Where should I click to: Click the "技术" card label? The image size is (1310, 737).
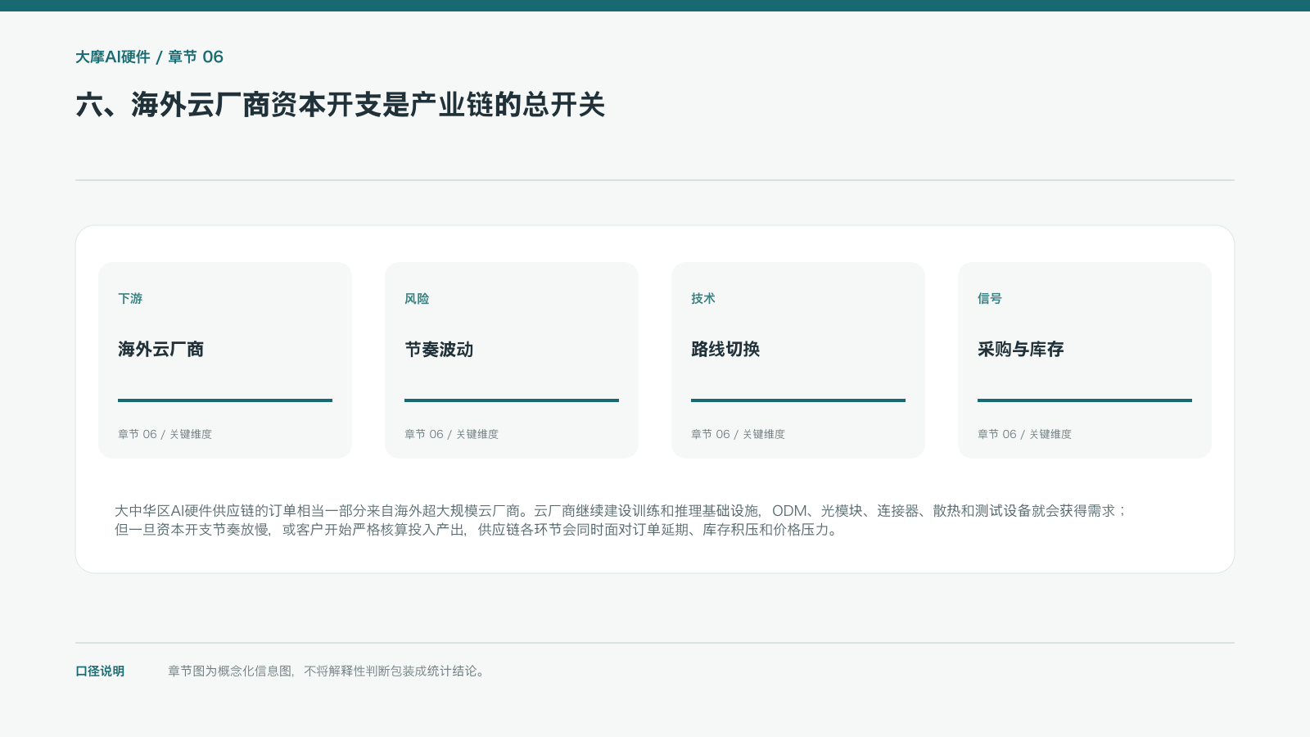click(703, 299)
